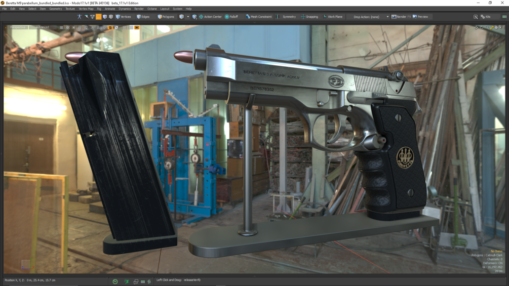
Task: Open the Animate menu
Action: [110, 9]
